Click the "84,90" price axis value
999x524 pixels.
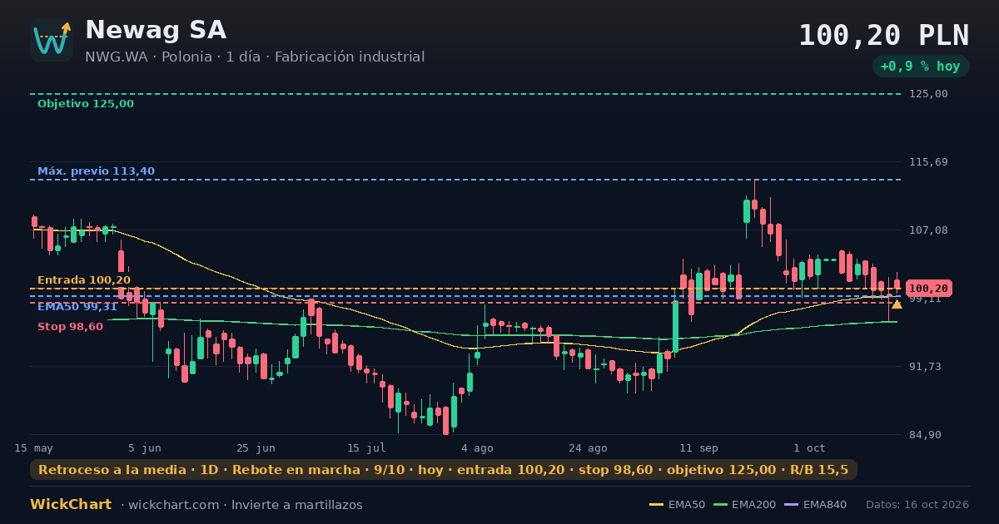click(925, 435)
